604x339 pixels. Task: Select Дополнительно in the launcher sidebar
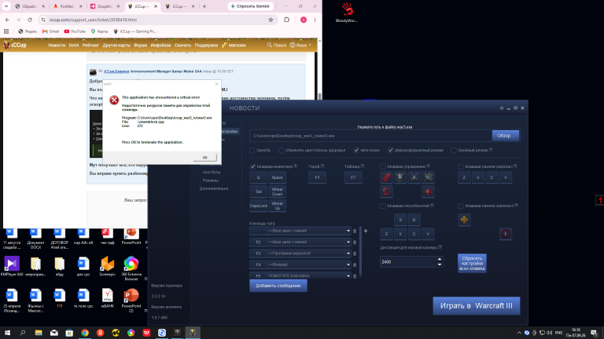(214, 188)
